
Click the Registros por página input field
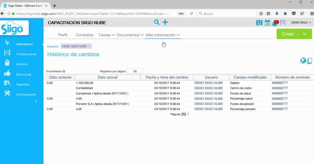[135, 71]
